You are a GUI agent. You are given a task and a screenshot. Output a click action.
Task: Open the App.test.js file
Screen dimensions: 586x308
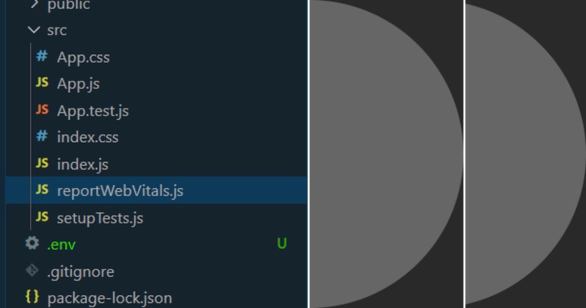(93, 110)
